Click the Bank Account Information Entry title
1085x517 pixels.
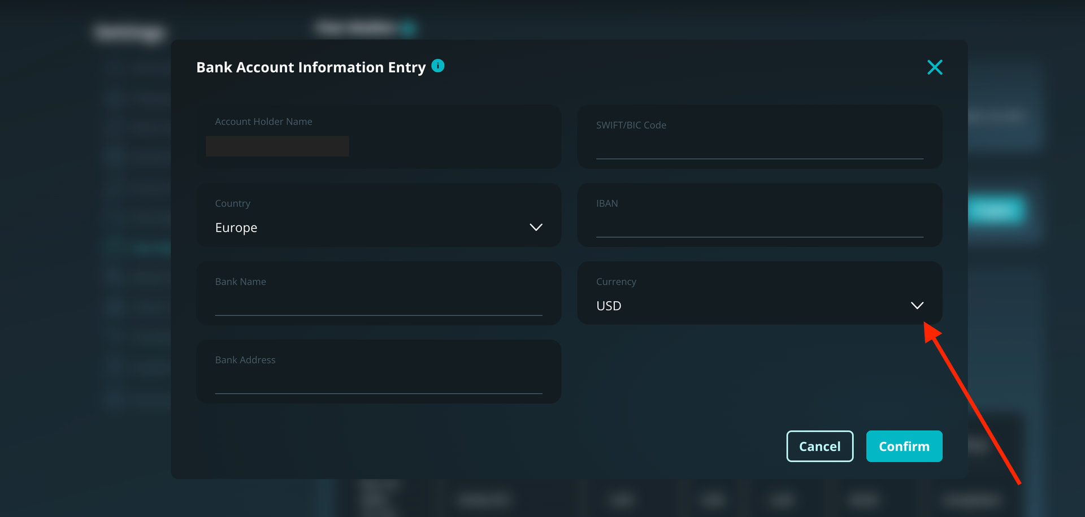tap(311, 67)
